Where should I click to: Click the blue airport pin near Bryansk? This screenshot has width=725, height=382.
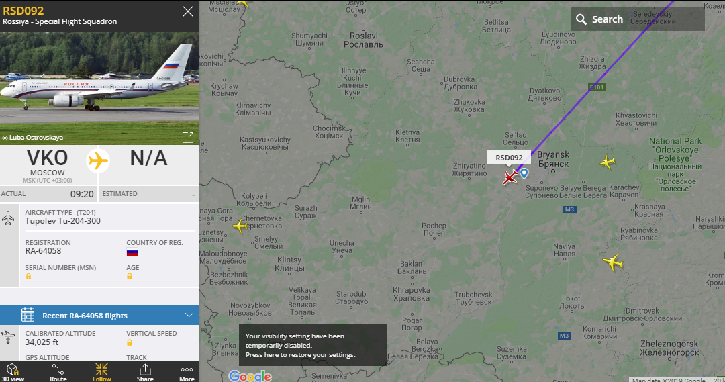524,173
